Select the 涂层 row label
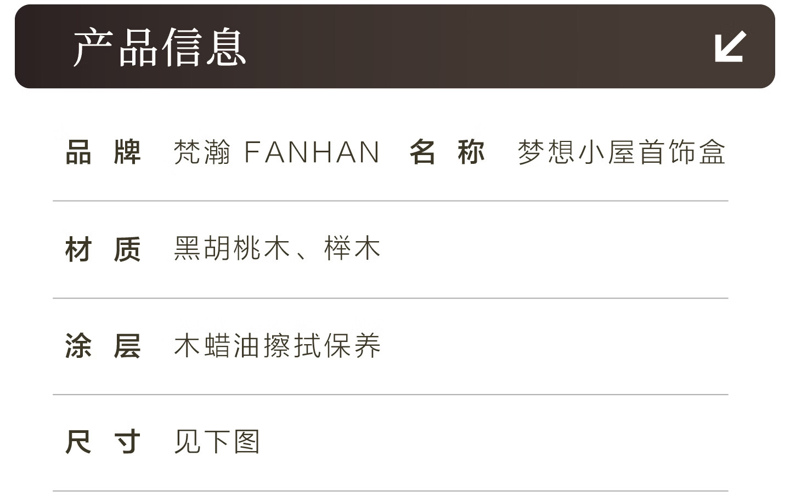 [103, 346]
